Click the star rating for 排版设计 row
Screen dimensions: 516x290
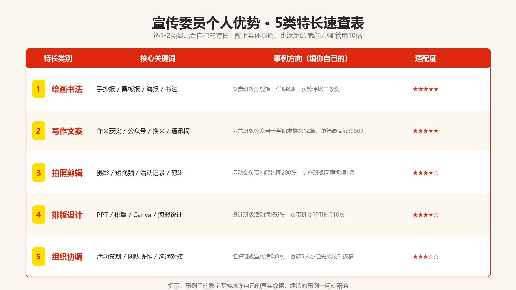click(x=426, y=215)
